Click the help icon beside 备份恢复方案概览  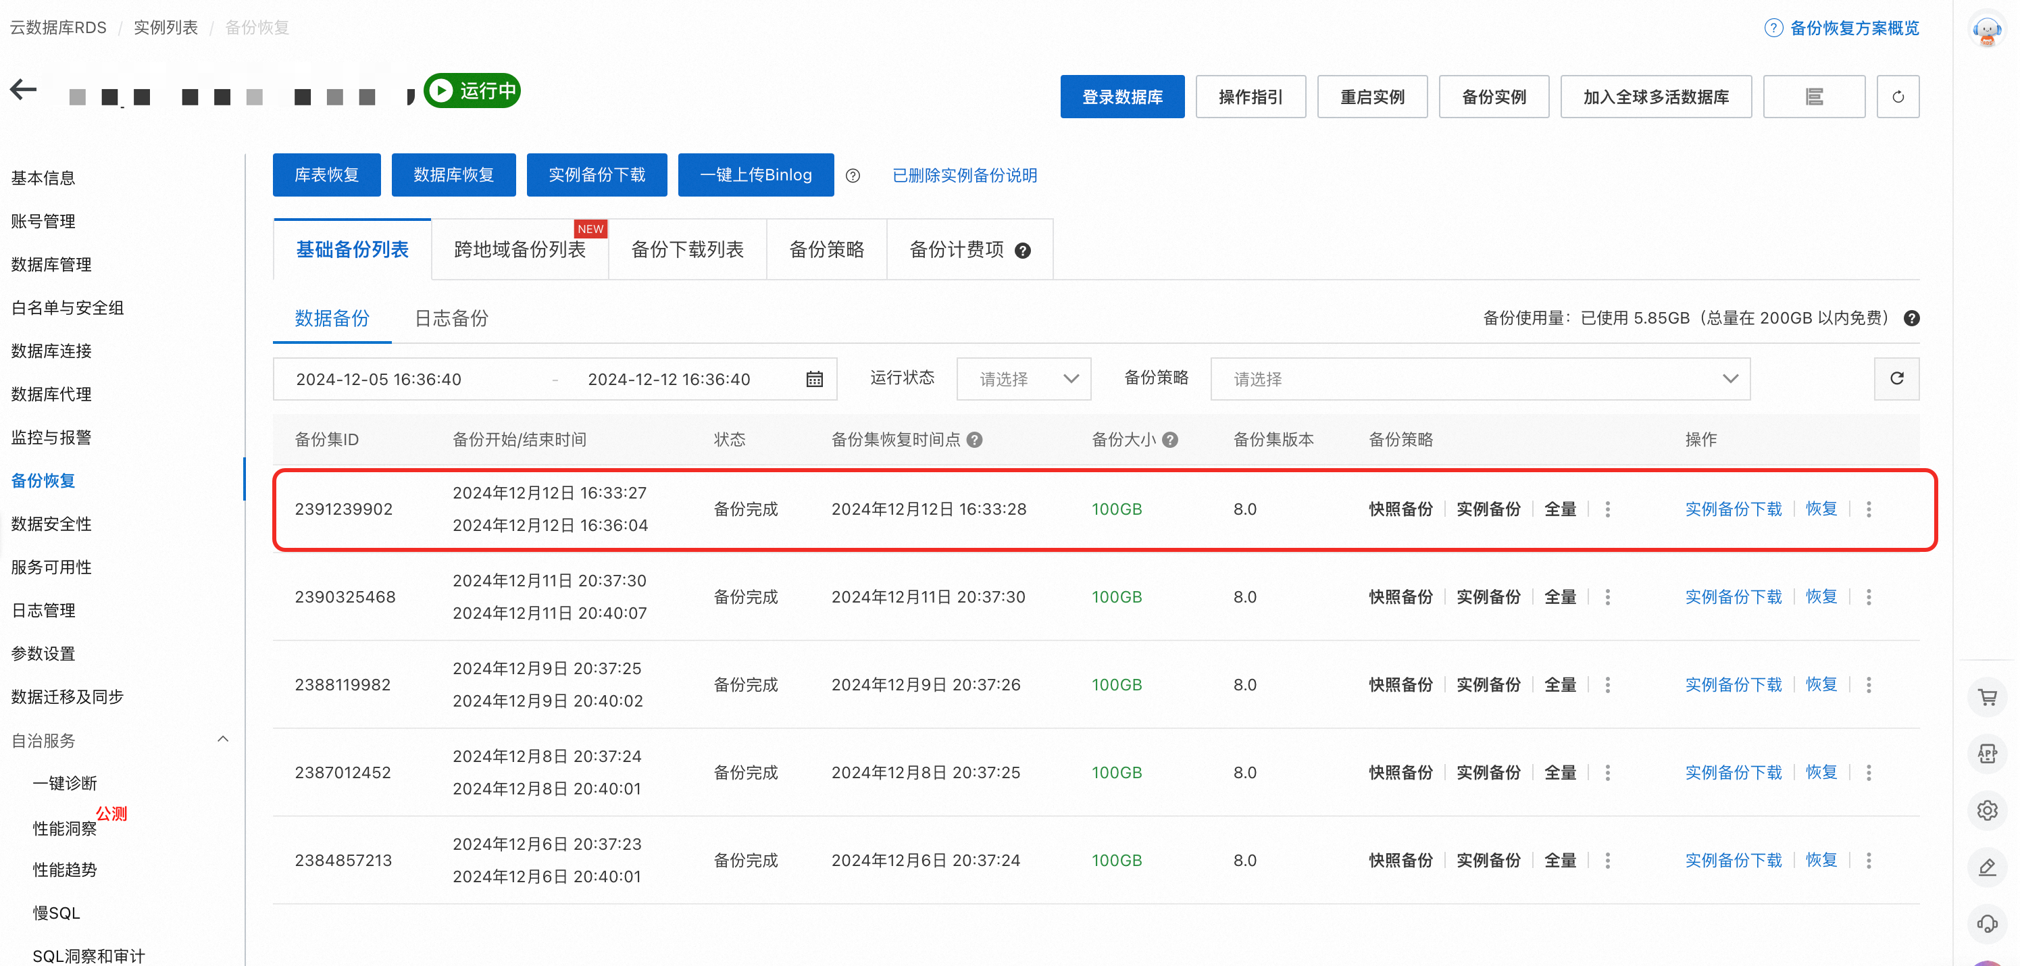(1773, 28)
